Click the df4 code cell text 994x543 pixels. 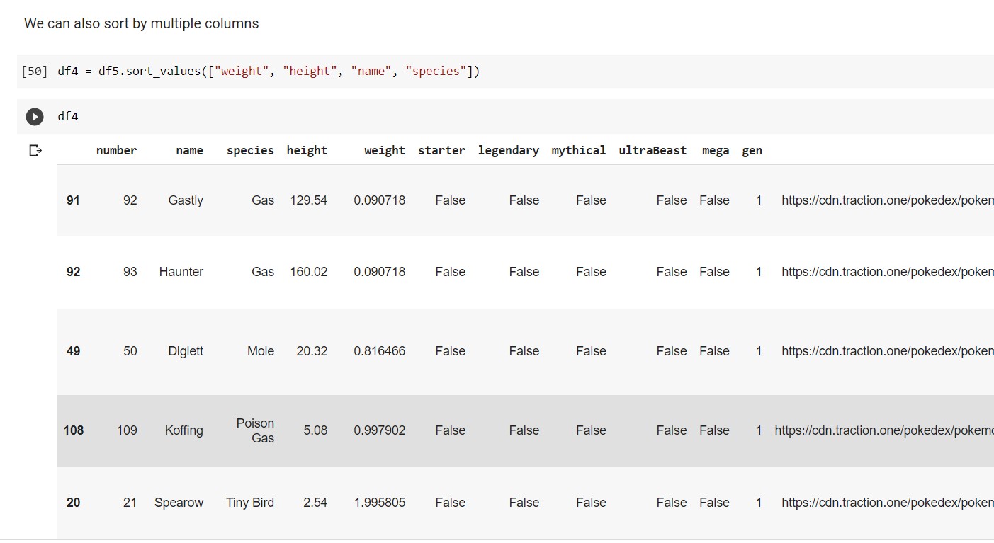(68, 117)
